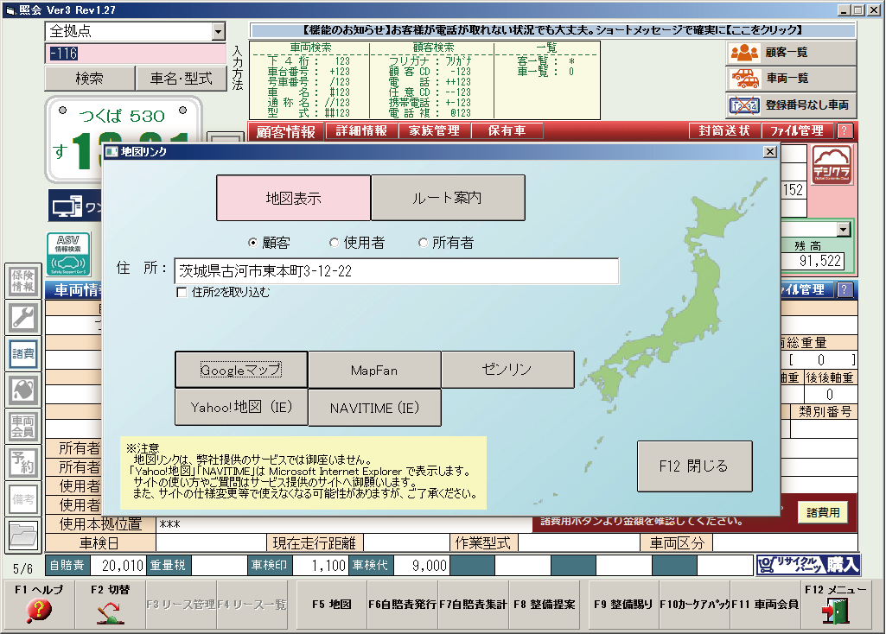886x634 pixels.
Task: Click the pink search field containing -116
Action: coord(136,54)
